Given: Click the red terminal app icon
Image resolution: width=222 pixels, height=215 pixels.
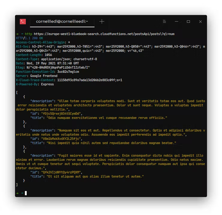Looking at the screenshot, I should click(x=23, y=22).
